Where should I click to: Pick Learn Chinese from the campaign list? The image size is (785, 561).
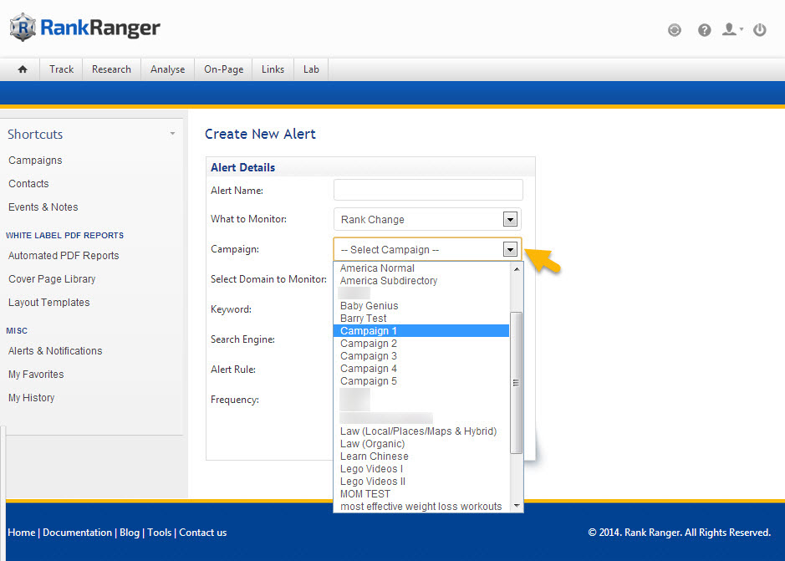click(x=374, y=456)
